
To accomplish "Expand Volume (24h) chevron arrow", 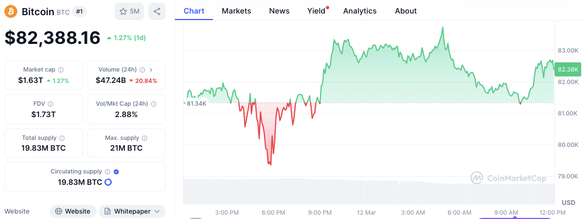I will (151, 70).
